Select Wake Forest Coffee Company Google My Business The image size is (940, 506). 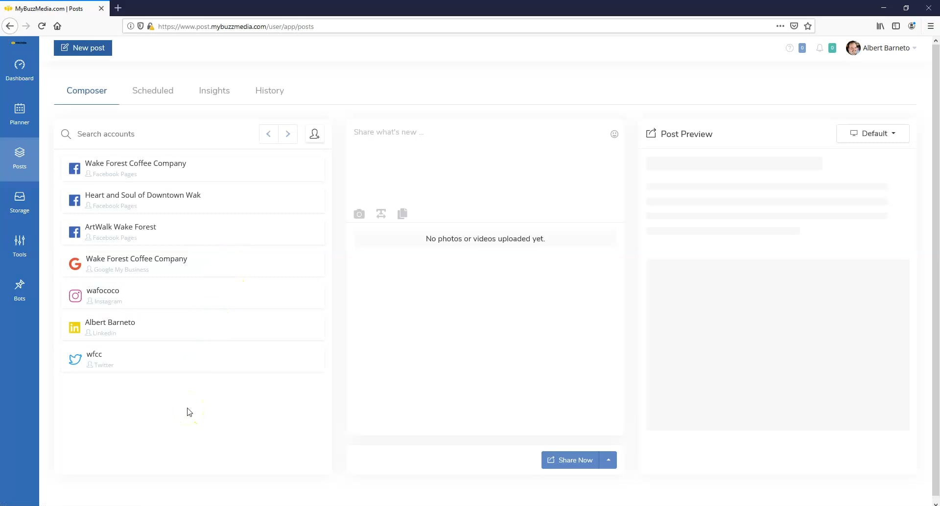[193, 263]
